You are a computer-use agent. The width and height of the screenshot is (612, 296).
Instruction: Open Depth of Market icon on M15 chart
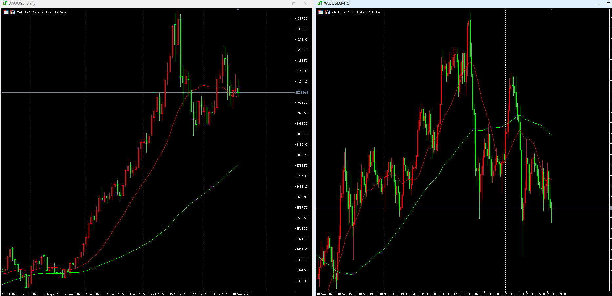(x=327, y=12)
